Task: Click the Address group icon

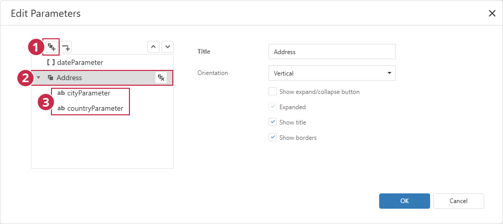Action: [50, 78]
